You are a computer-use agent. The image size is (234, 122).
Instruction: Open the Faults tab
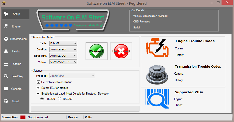[x=16, y=51]
